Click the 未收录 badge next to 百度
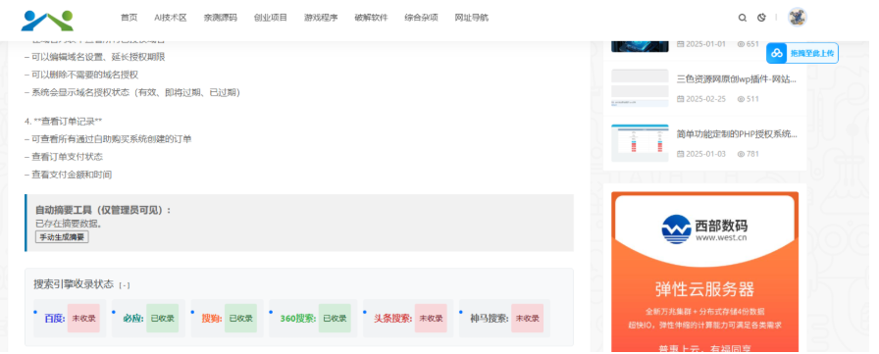Screen dimensions: 879x354 click(83, 319)
